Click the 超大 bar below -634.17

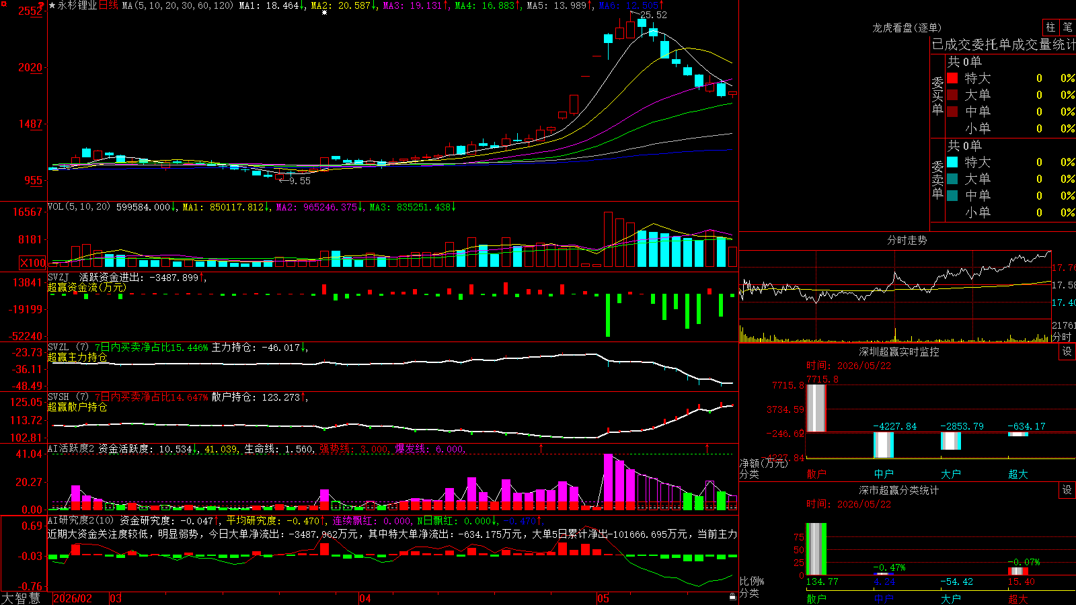(1018, 434)
